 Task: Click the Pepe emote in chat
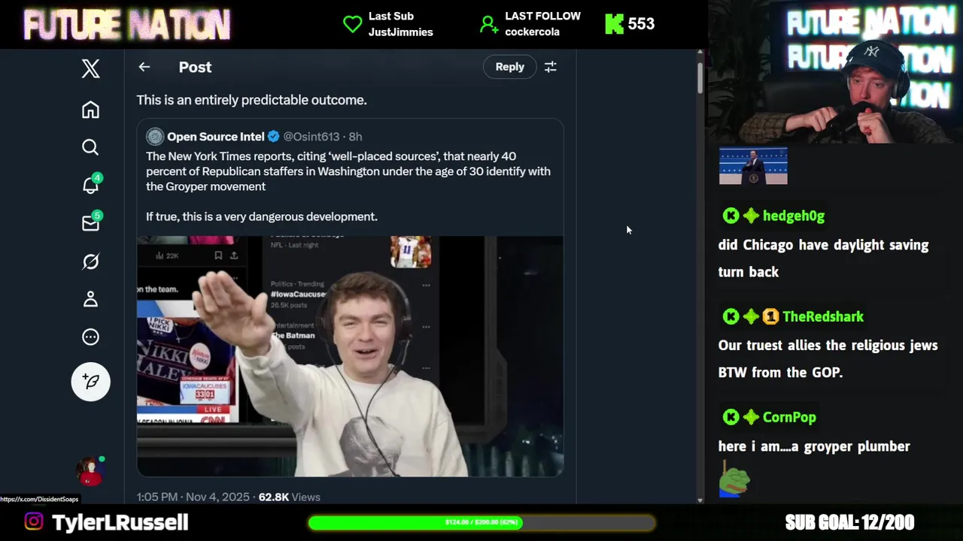pyautogui.click(x=734, y=480)
